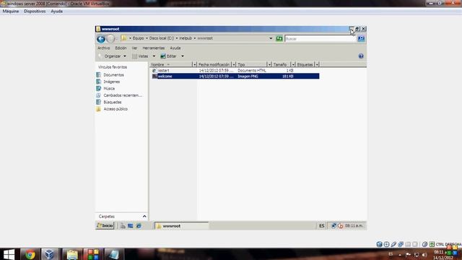Open the Ver menu
The height and width of the screenshot is (260, 462).
[x=134, y=48]
